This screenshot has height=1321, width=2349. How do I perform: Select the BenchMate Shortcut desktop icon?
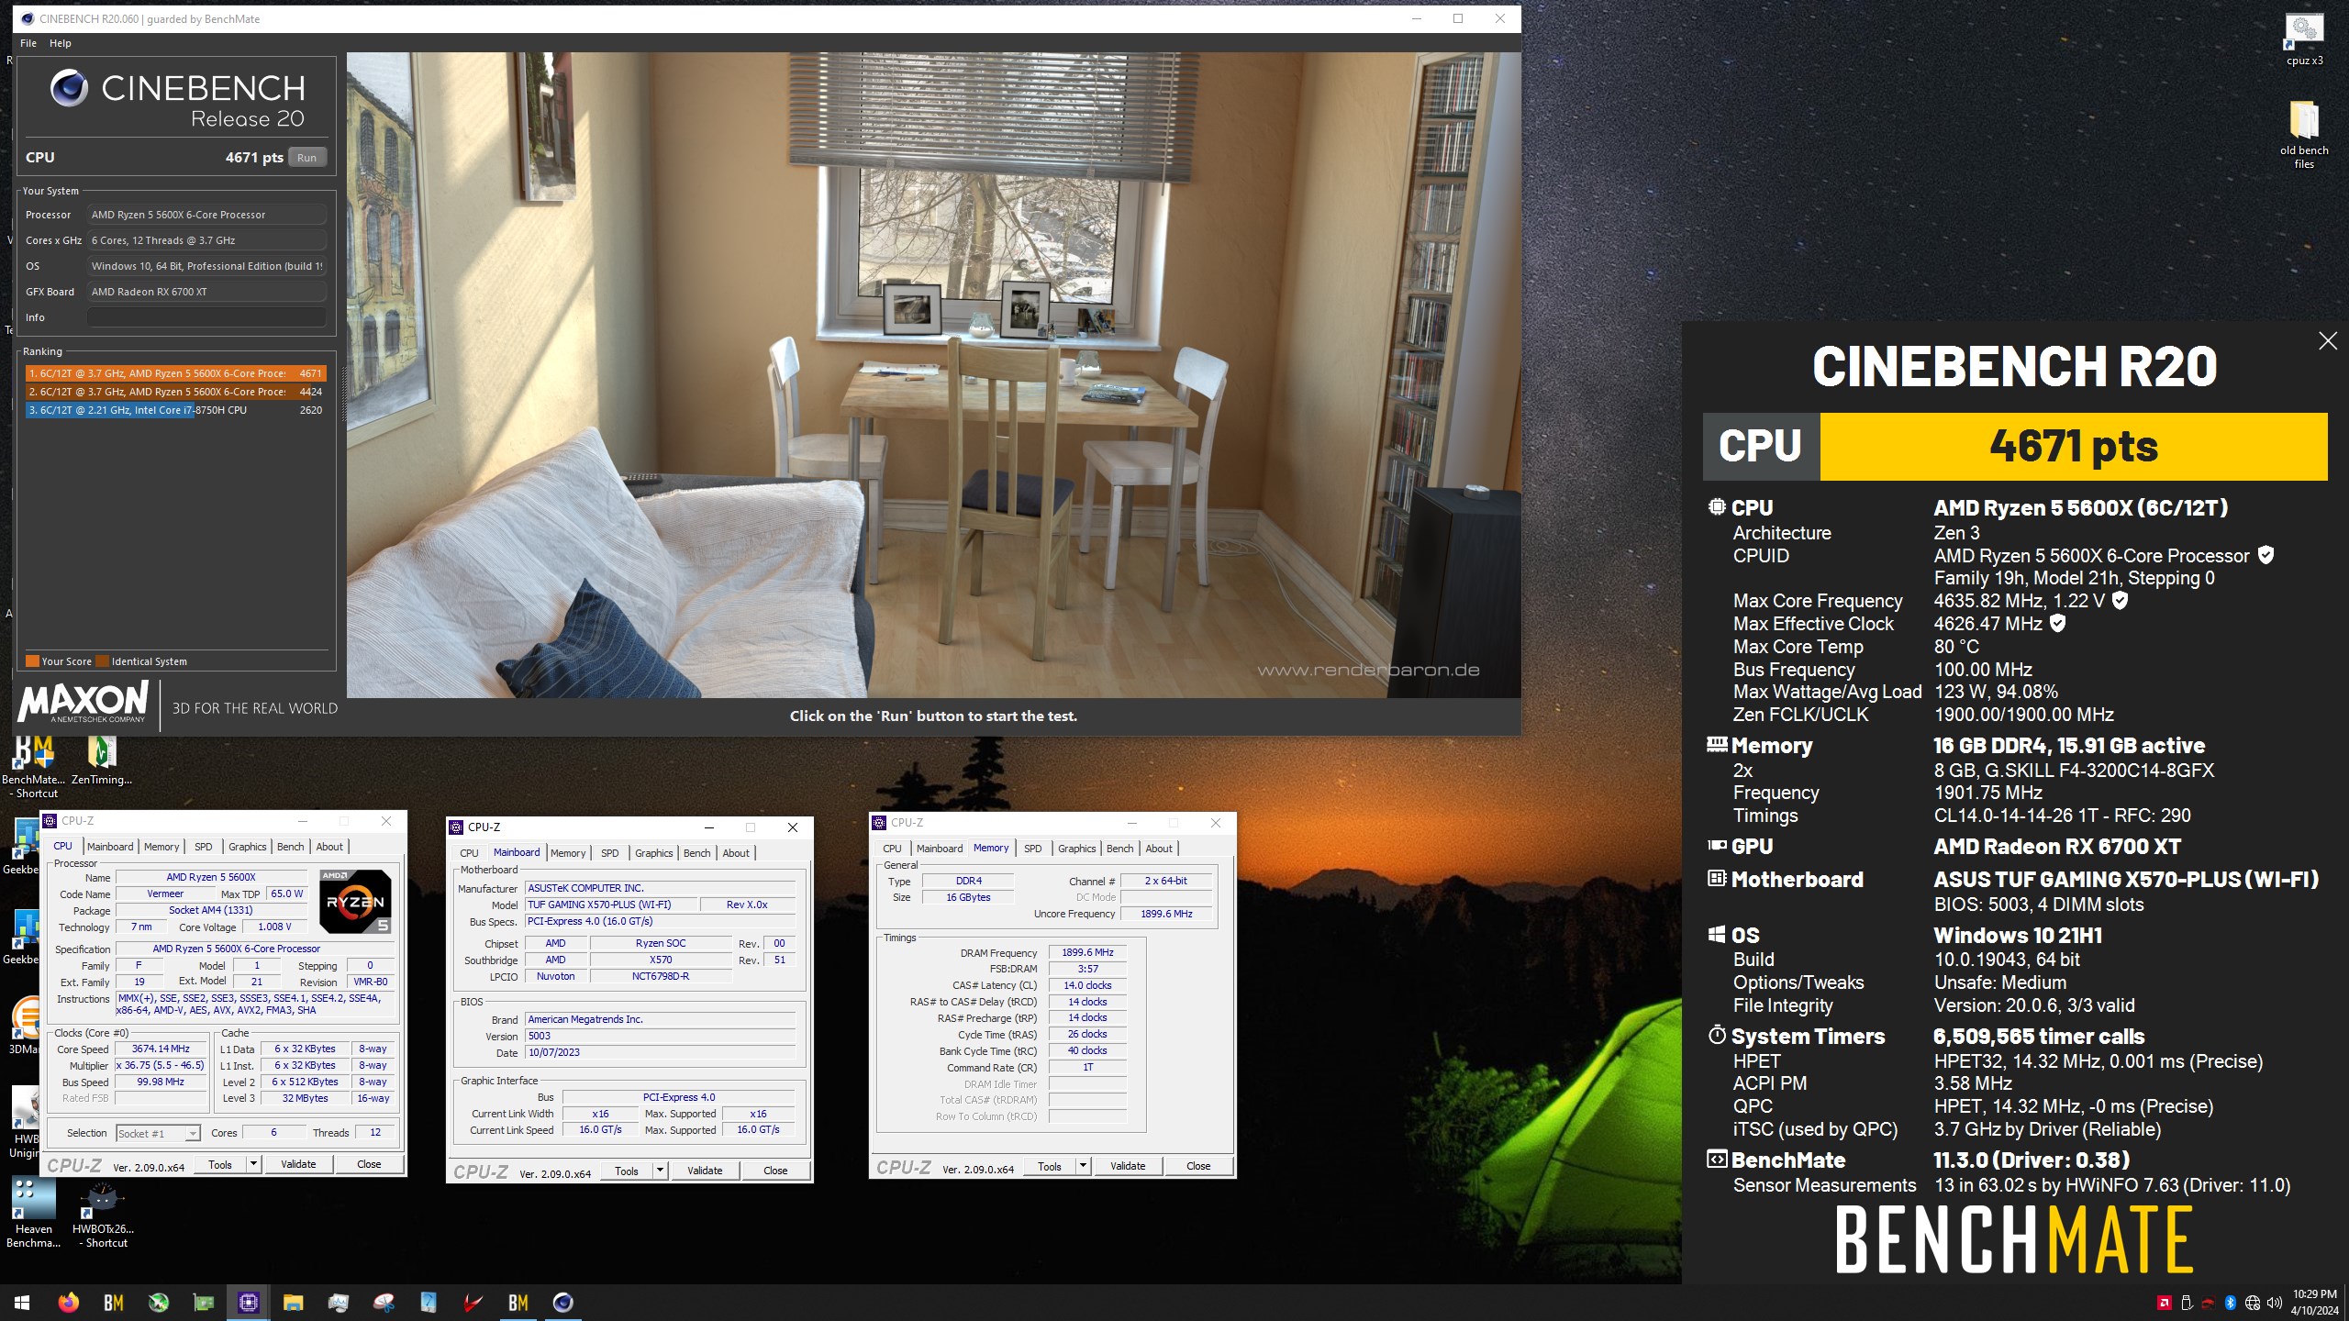pyautogui.click(x=35, y=767)
